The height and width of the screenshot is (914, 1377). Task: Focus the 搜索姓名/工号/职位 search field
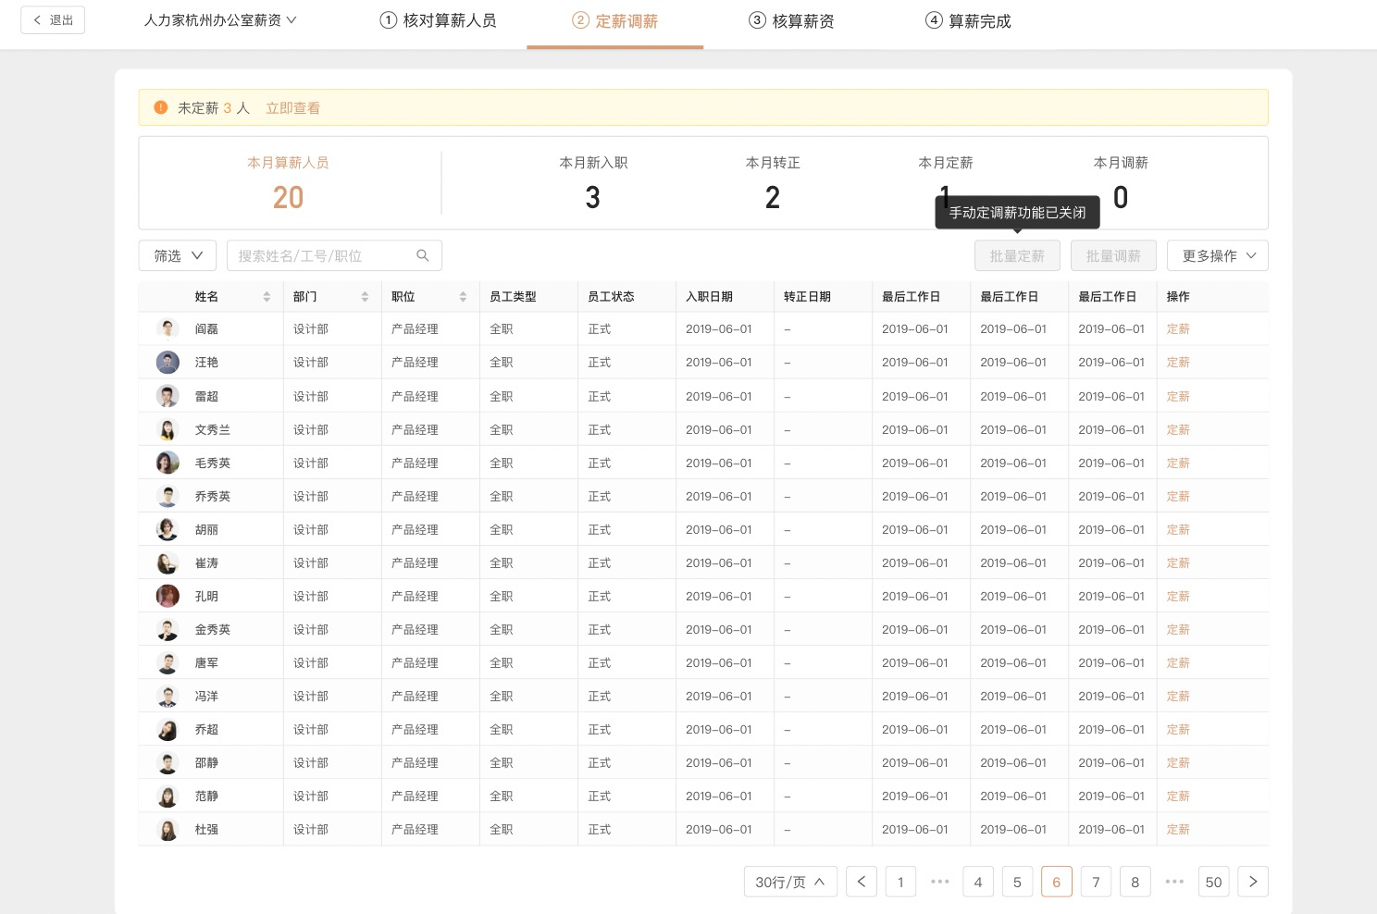point(334,255)
